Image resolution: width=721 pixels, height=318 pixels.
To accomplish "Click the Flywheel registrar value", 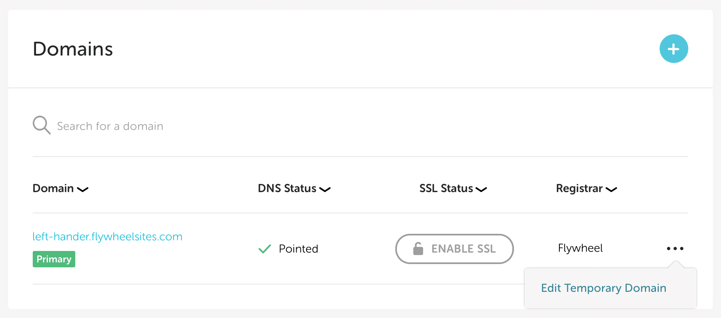I will [580, 248].
